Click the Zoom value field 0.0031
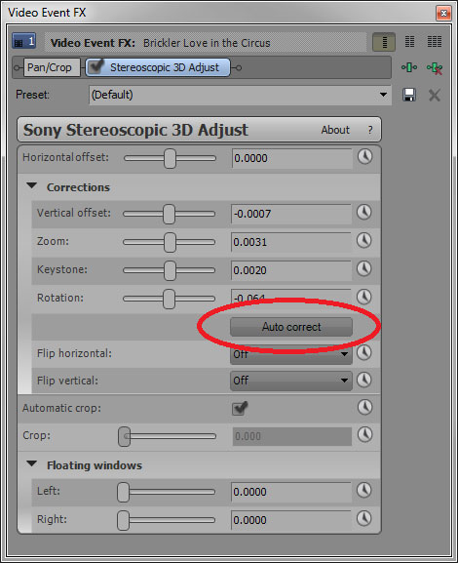The width and height of the screenshot is (458, 563). 291,242
